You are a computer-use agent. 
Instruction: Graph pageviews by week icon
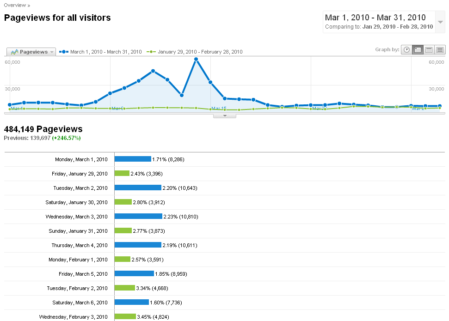(429, 50)
